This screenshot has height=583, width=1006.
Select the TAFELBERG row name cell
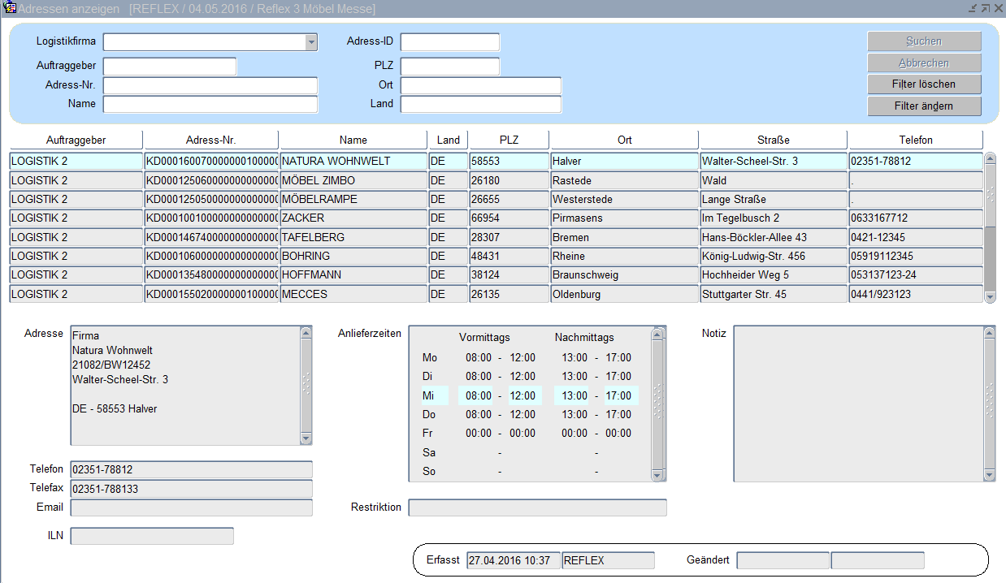click(353, 237)
